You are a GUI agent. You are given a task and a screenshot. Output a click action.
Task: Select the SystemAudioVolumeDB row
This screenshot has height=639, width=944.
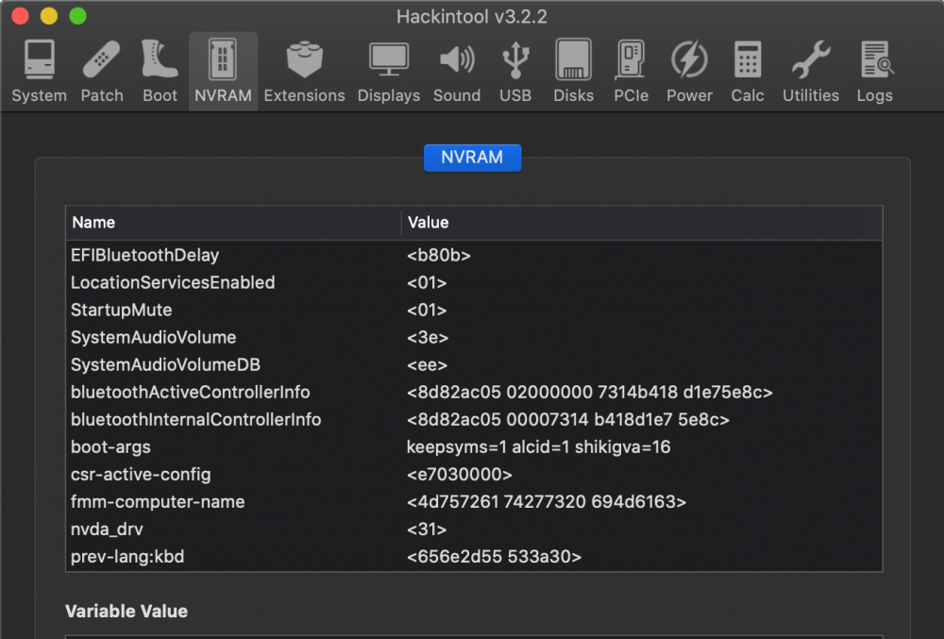coord(474,364)
